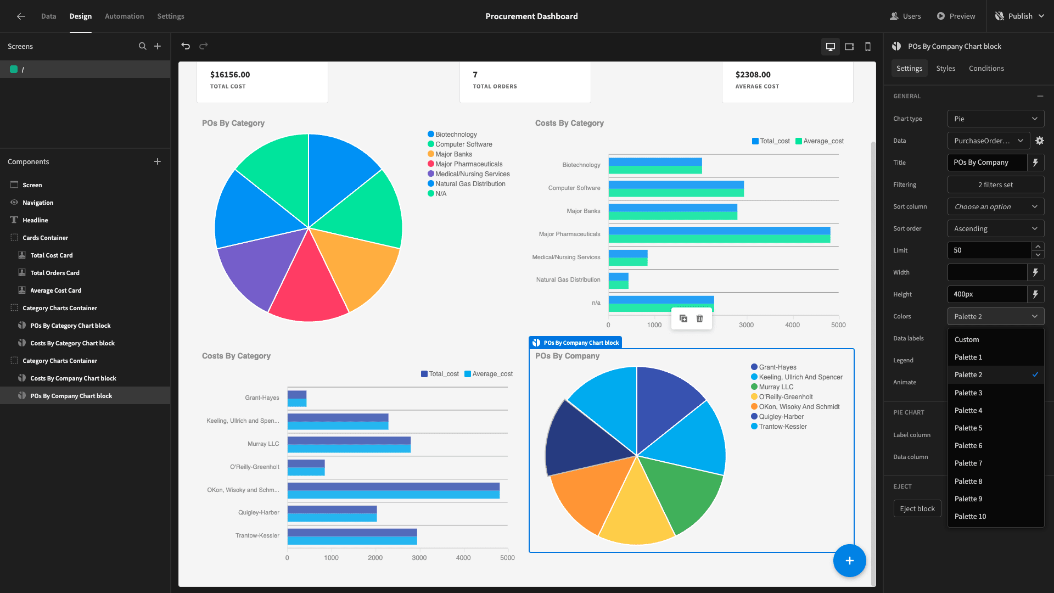The width and height of the screenshot is (1054, 593).
Task: Open the Data tab
Action: (x=48, y=16)
